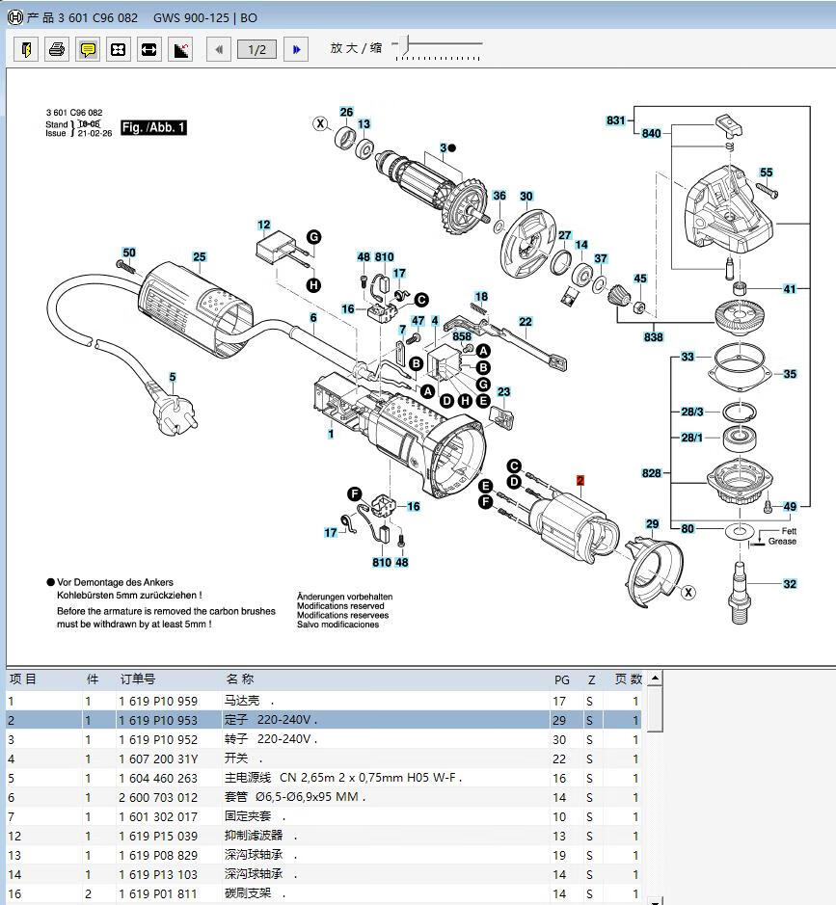Select part label 29 air guide
Image resolution: width=836 pixels, height=905 pixels.
pos(653,523)
